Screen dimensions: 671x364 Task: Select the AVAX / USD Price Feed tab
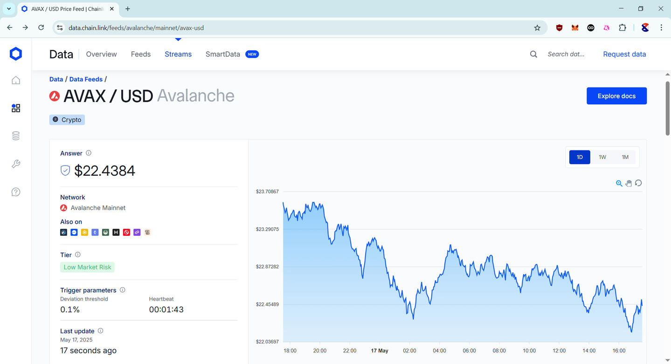[x=67, y=9]
